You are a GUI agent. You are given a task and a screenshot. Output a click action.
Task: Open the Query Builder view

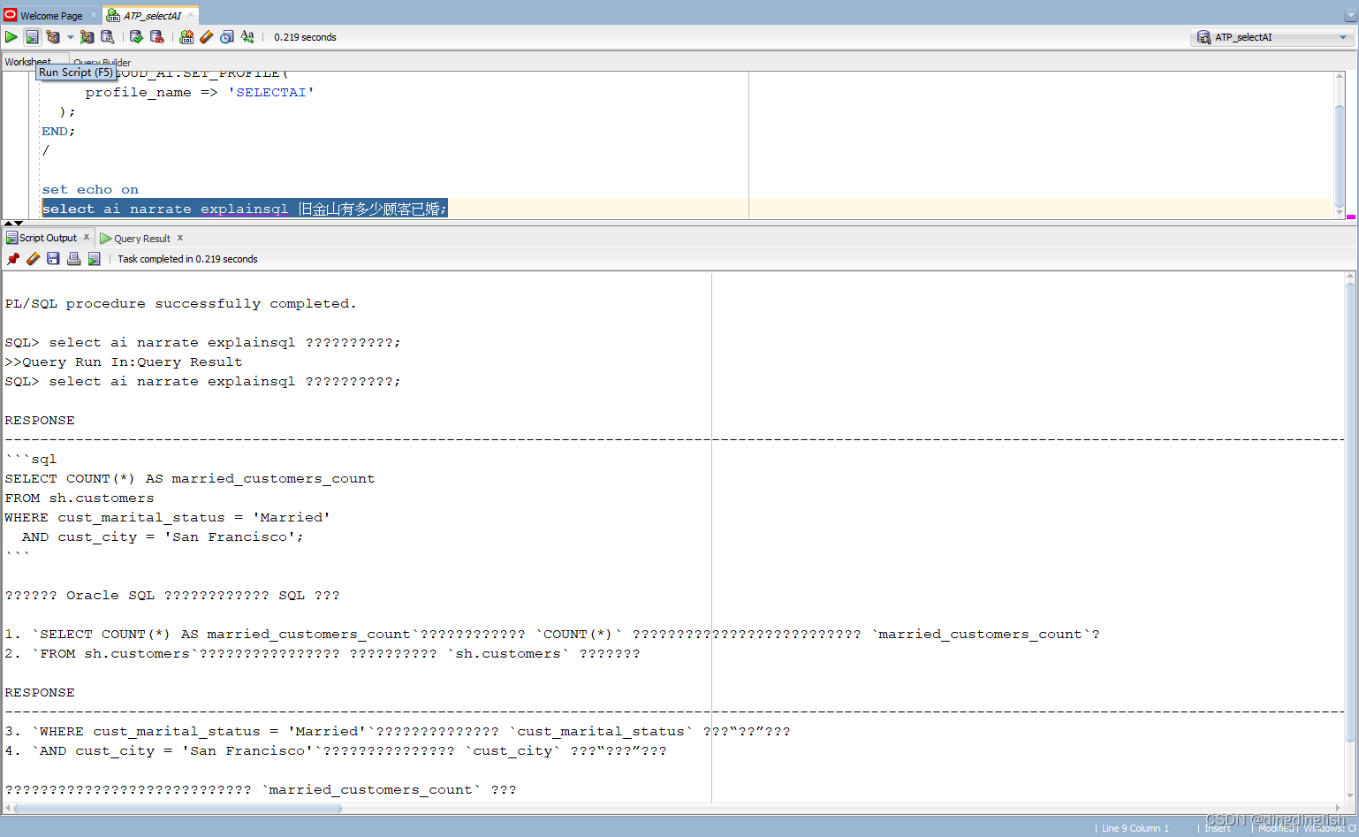coord(101,63)
